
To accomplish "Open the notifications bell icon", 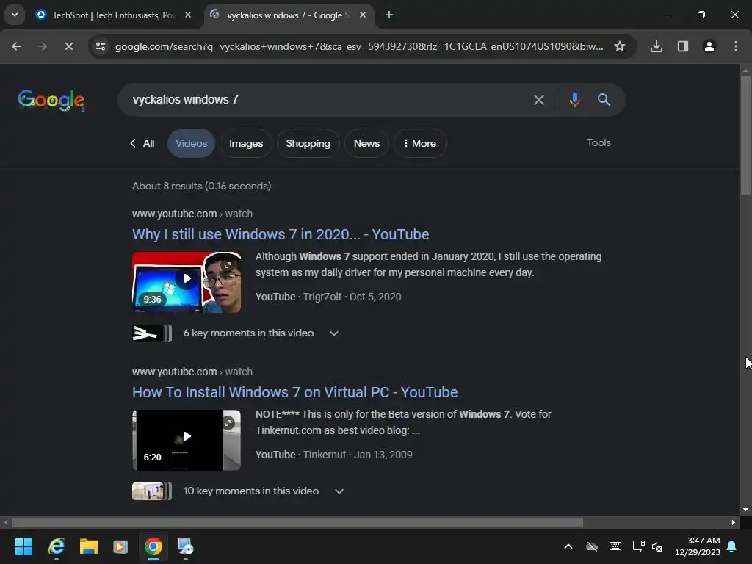I will coord(732,546).
